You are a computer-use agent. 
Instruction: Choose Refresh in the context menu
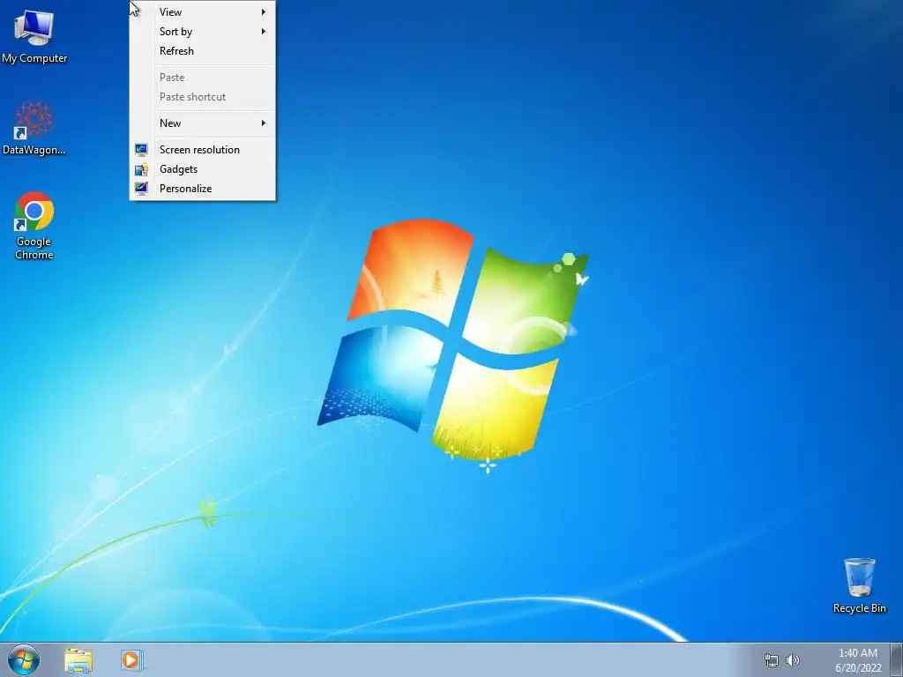point(203,50)
